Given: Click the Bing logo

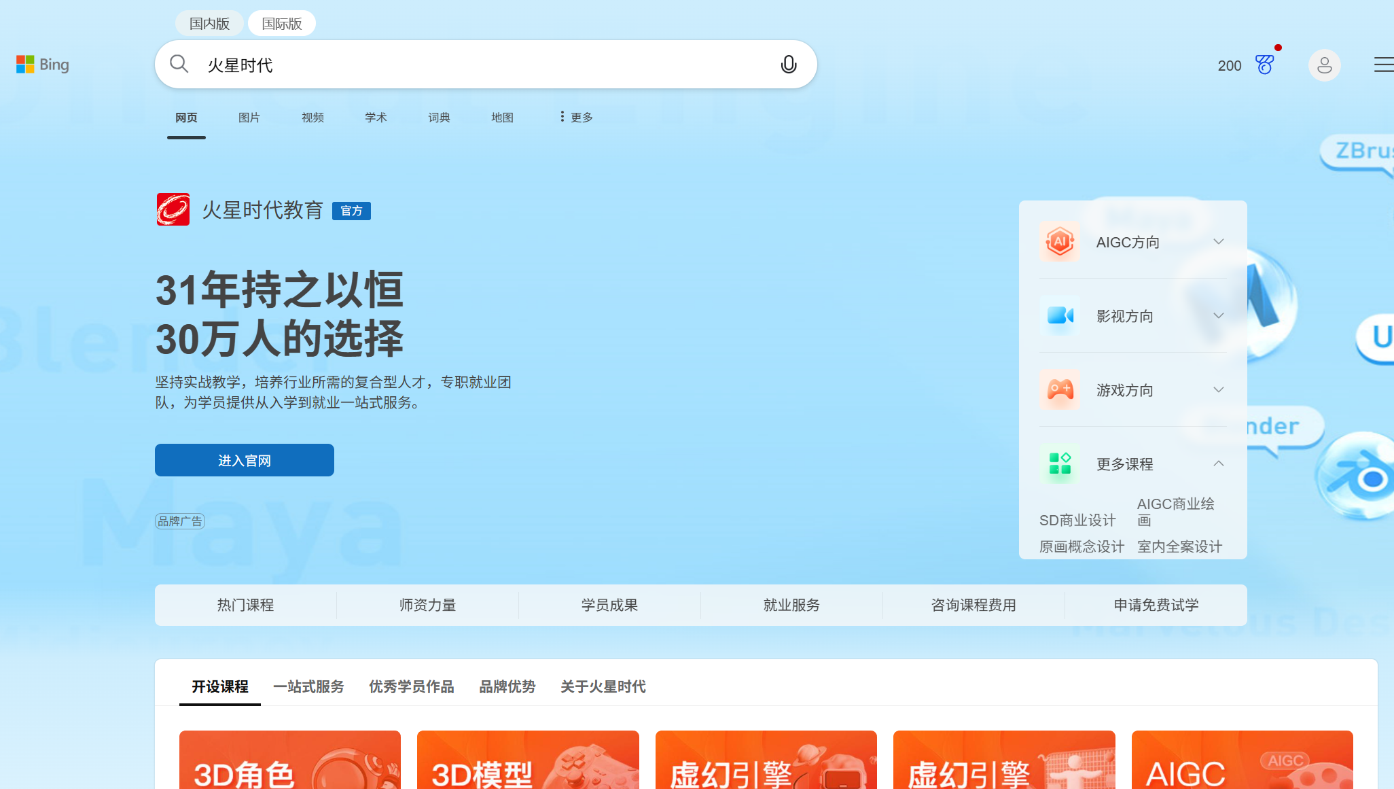Looking at the screenshot, I should 42,65.
